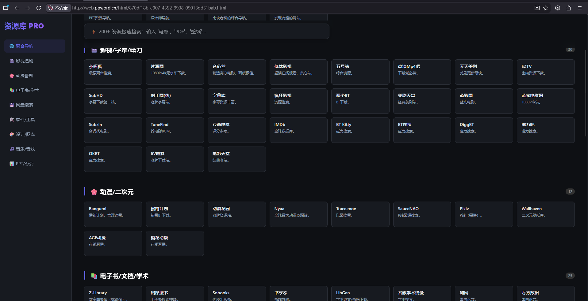The height and width of the screenshot is (301, 588).
Task: Click the browser back arrow
Action: point(17,8)
